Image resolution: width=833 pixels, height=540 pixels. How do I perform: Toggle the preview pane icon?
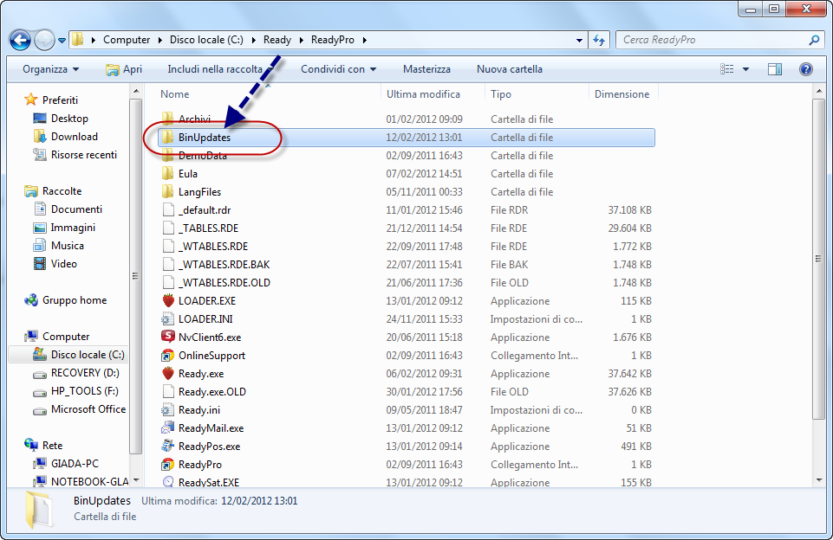[775, 69]
